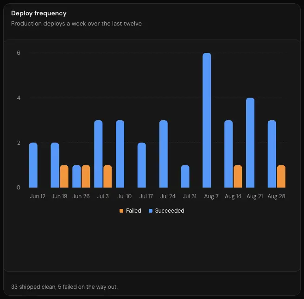Toggle the Failed series in the legend
This screenshot has height=299, width=304.
pos(130,211)
